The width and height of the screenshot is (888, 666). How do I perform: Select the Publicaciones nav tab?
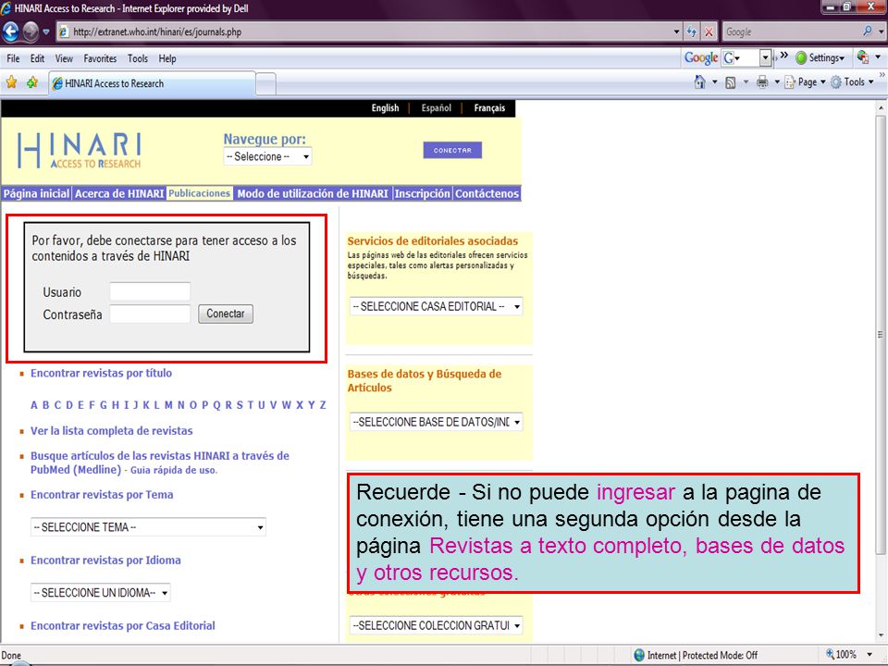pyautogui.click(x=200, y=193)
